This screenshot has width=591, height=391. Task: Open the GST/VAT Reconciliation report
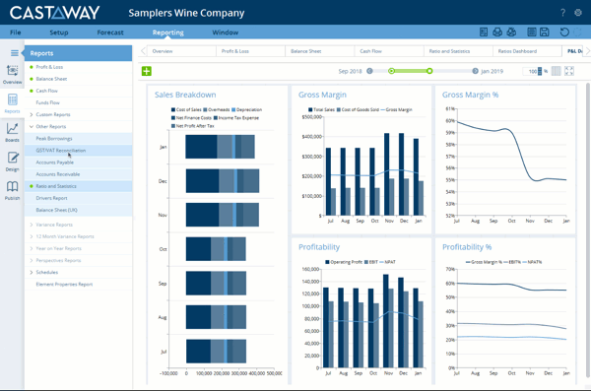point(79,151)
